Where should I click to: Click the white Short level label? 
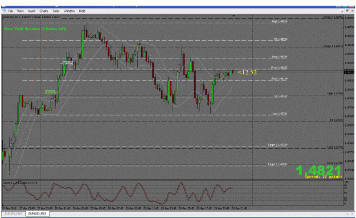pos(279,78)
